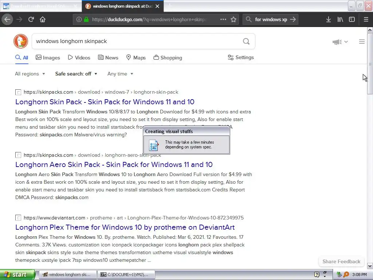Click favicon beside deviantart.com result

coord(18,218)
